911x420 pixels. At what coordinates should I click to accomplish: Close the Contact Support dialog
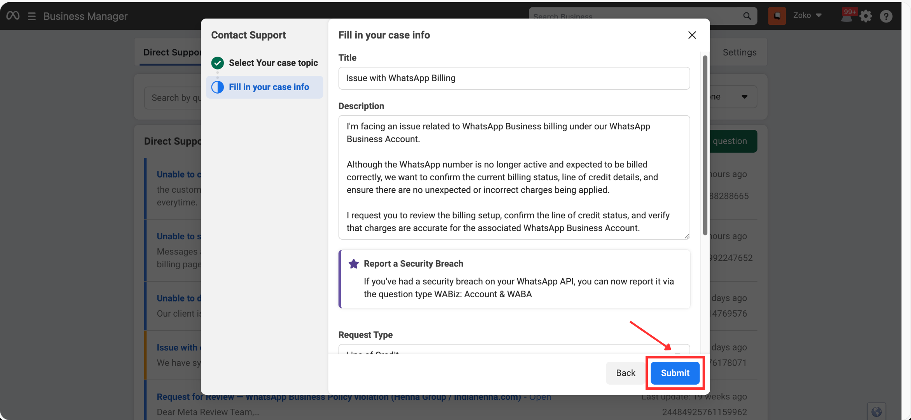[692, 35]
